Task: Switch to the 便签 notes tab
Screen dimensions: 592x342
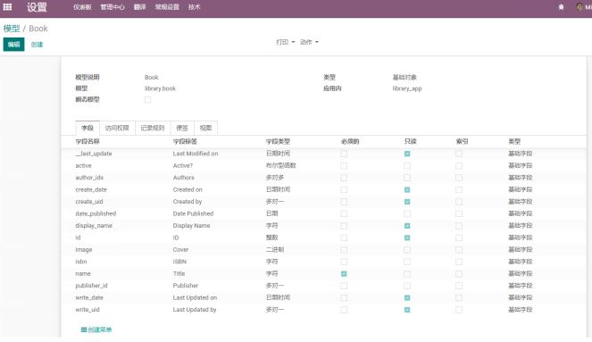Action: pyautogui.click(x=182, y=128)
